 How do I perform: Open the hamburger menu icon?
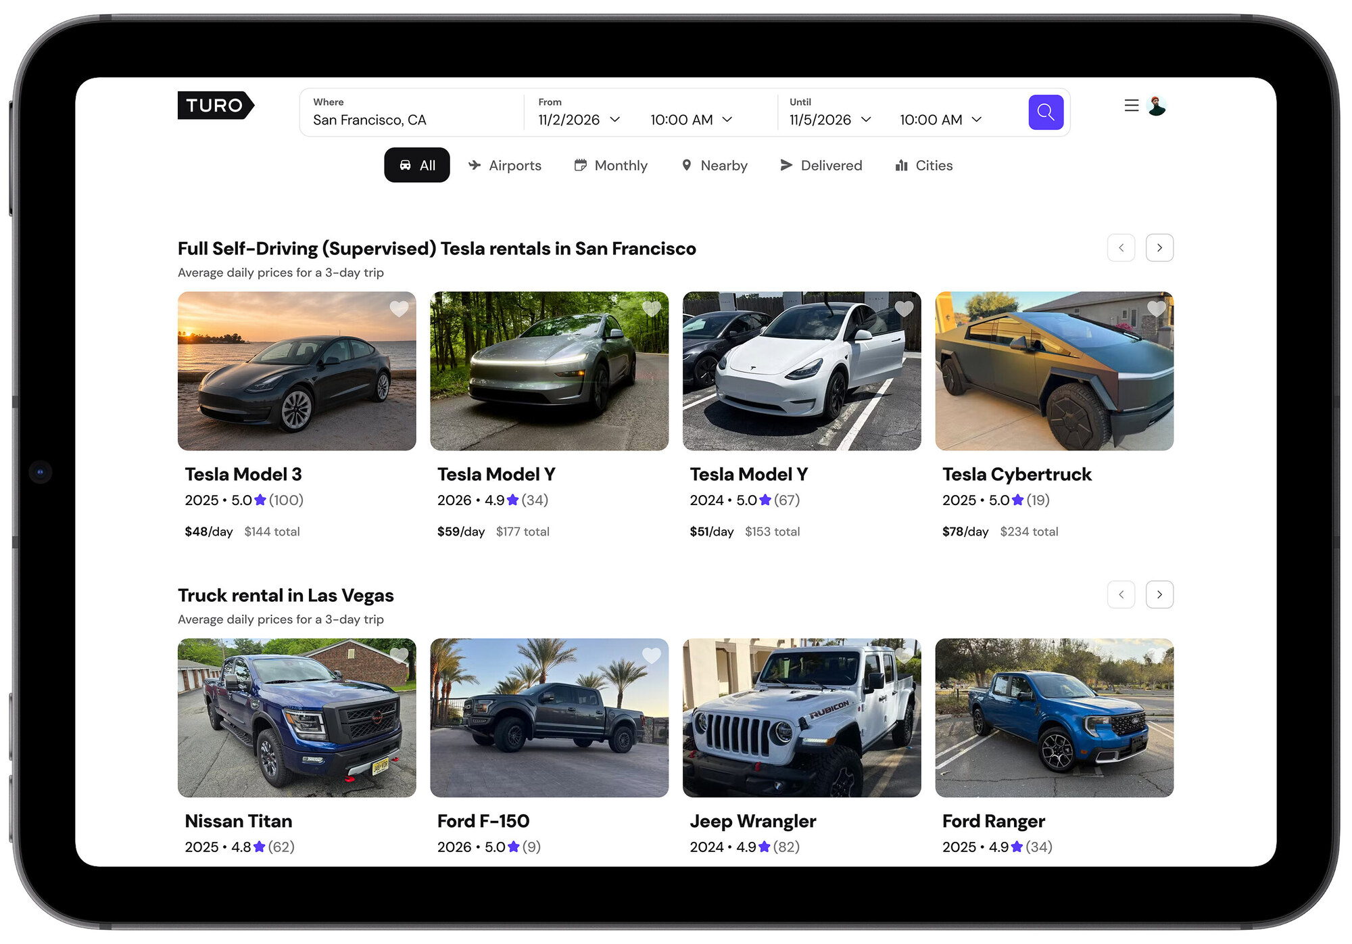click(1131, 105)
